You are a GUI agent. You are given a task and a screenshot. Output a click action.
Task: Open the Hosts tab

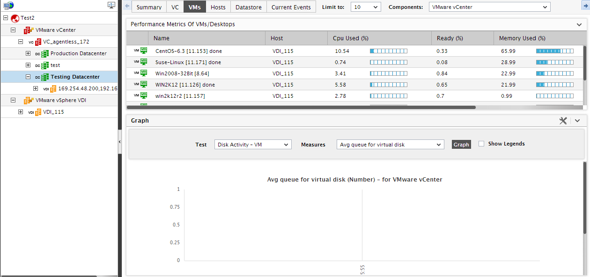click(x=218, y=7)
